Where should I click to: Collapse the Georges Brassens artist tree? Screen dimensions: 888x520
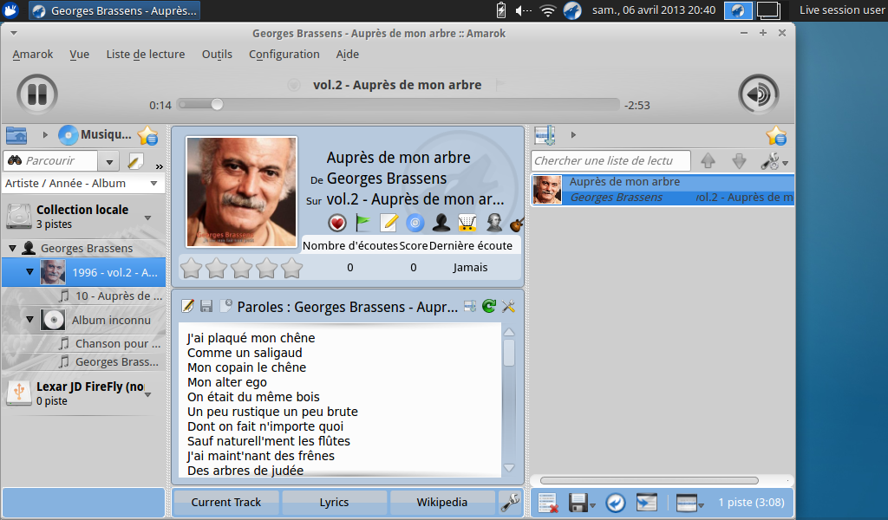pyautogui.click(x=12, y=248)
